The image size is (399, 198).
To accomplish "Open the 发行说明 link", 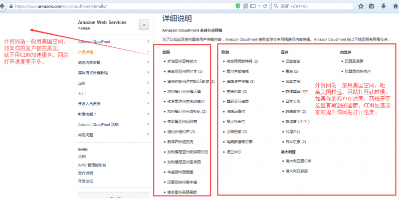I will pyautogui.click(x=85, y=173).
